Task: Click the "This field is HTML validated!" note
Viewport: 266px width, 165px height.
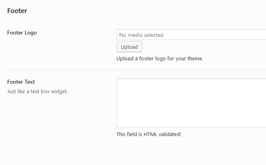Action: coord(148,134)
